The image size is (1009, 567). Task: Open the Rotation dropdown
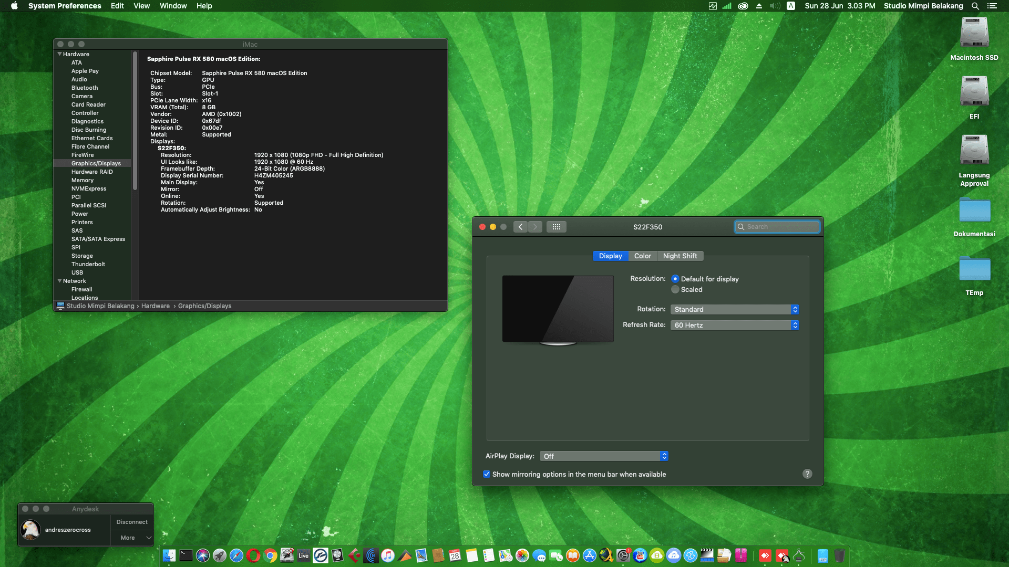coord(734,310)
